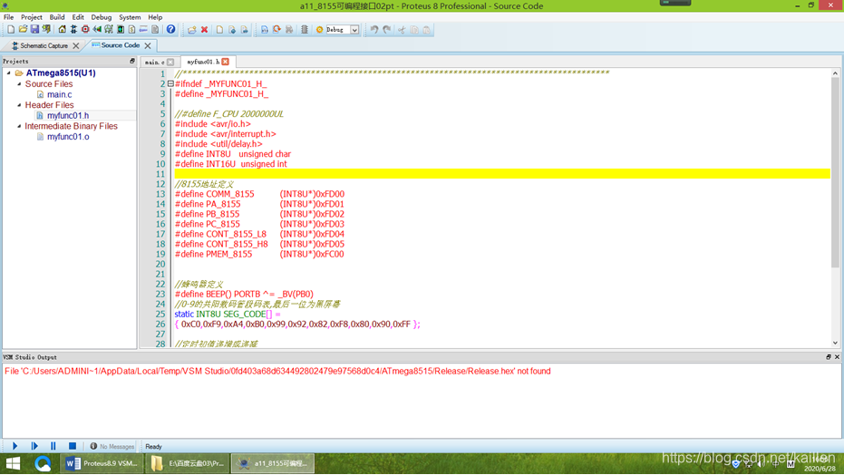Close the main.c editor tab
Viewport: 844px width, 475px height.
(170, 62)
